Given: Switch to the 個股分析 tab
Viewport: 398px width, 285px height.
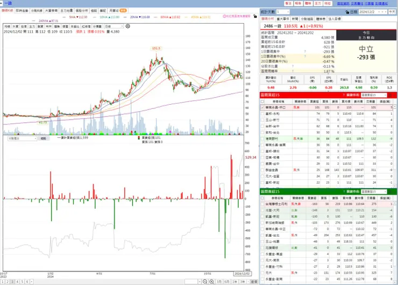Looking at the screenshot, I should click(82, 11).
